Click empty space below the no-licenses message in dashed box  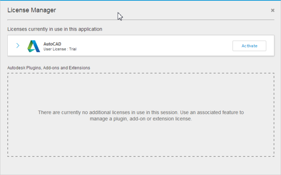tap(141, 140)
